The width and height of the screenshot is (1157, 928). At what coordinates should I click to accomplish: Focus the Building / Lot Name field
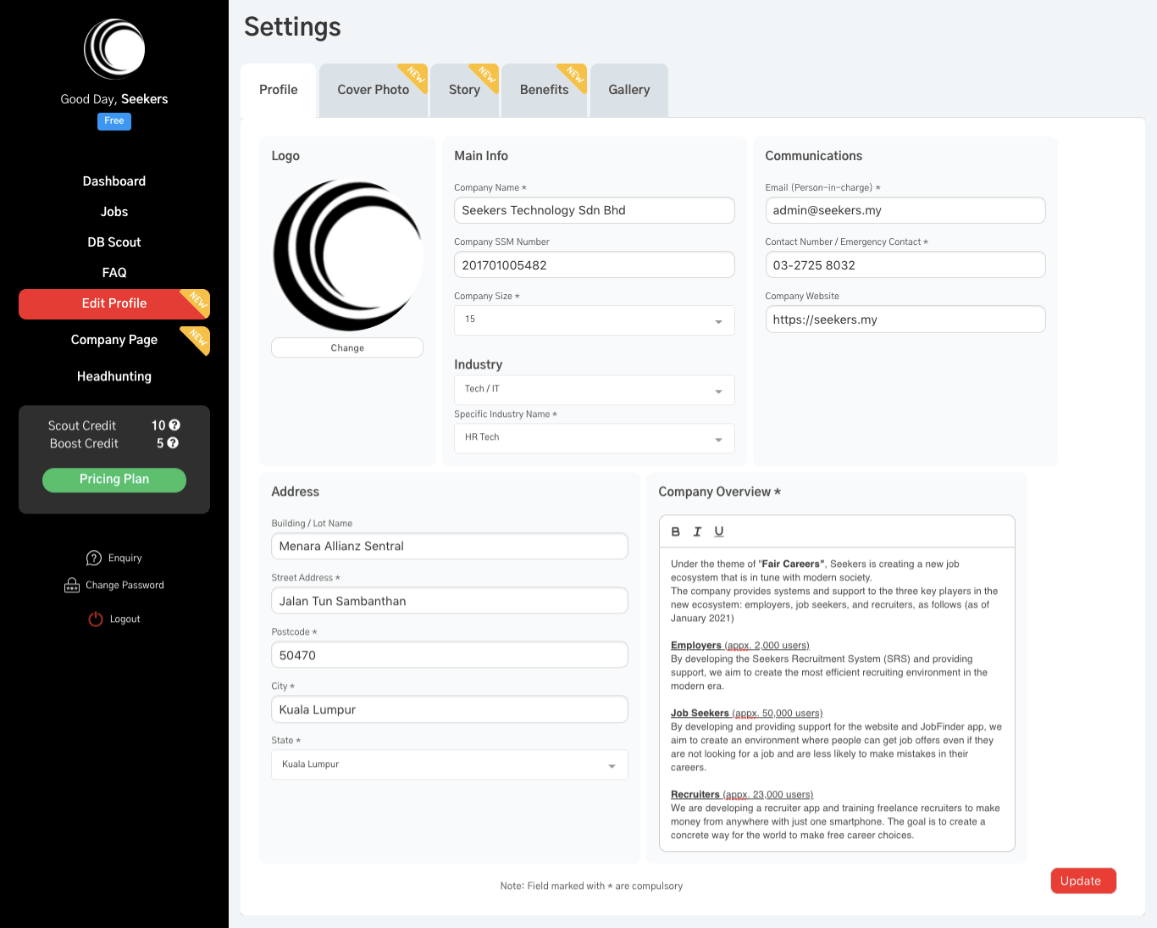tap(449, 546)
